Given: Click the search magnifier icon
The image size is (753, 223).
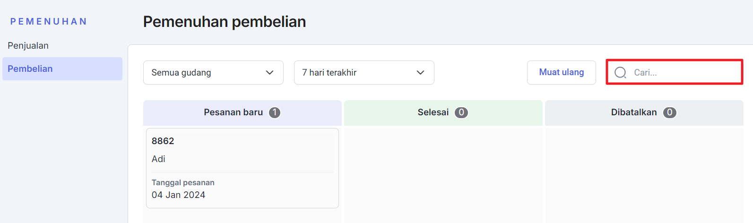Looking at the screenshot, I should 620,72.
